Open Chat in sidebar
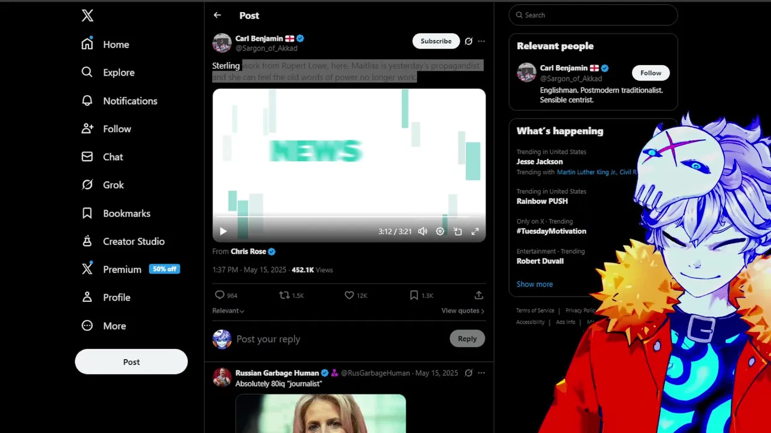Screen dimensions: 771x433 pyautogui.click(x=102, y=157)
